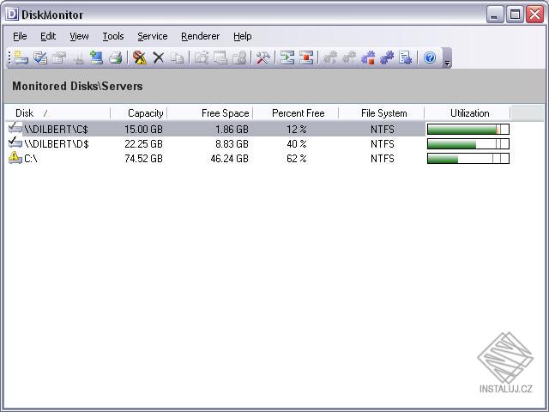Click the checked drive icon for \\DILBERT\C$
The image size is (549, 412).
(x=15, y=128)
